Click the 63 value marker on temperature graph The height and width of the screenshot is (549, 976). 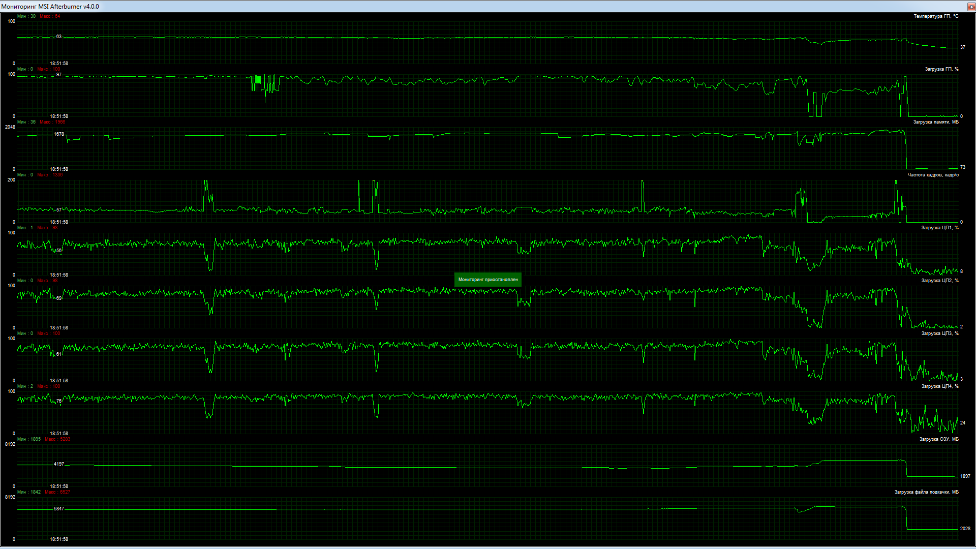point(59,37)
